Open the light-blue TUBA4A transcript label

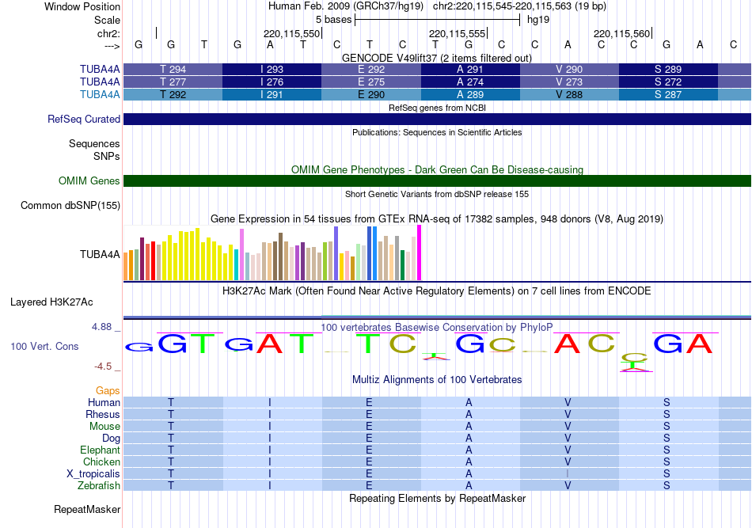[x=100, y=94]
